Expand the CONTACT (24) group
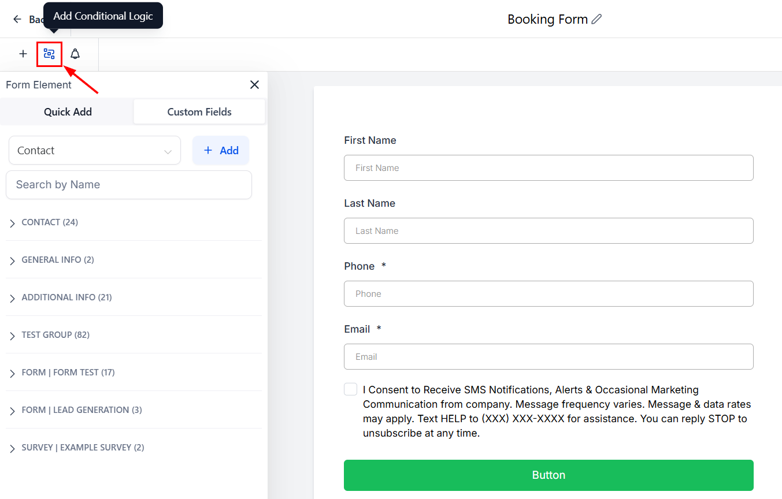 [13, 223]
